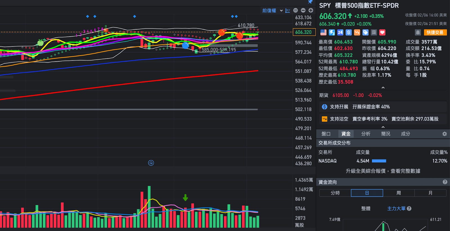This screenshot has height=231, width=450.
Task: Open the 分析 tab
Action: (366, 134)
